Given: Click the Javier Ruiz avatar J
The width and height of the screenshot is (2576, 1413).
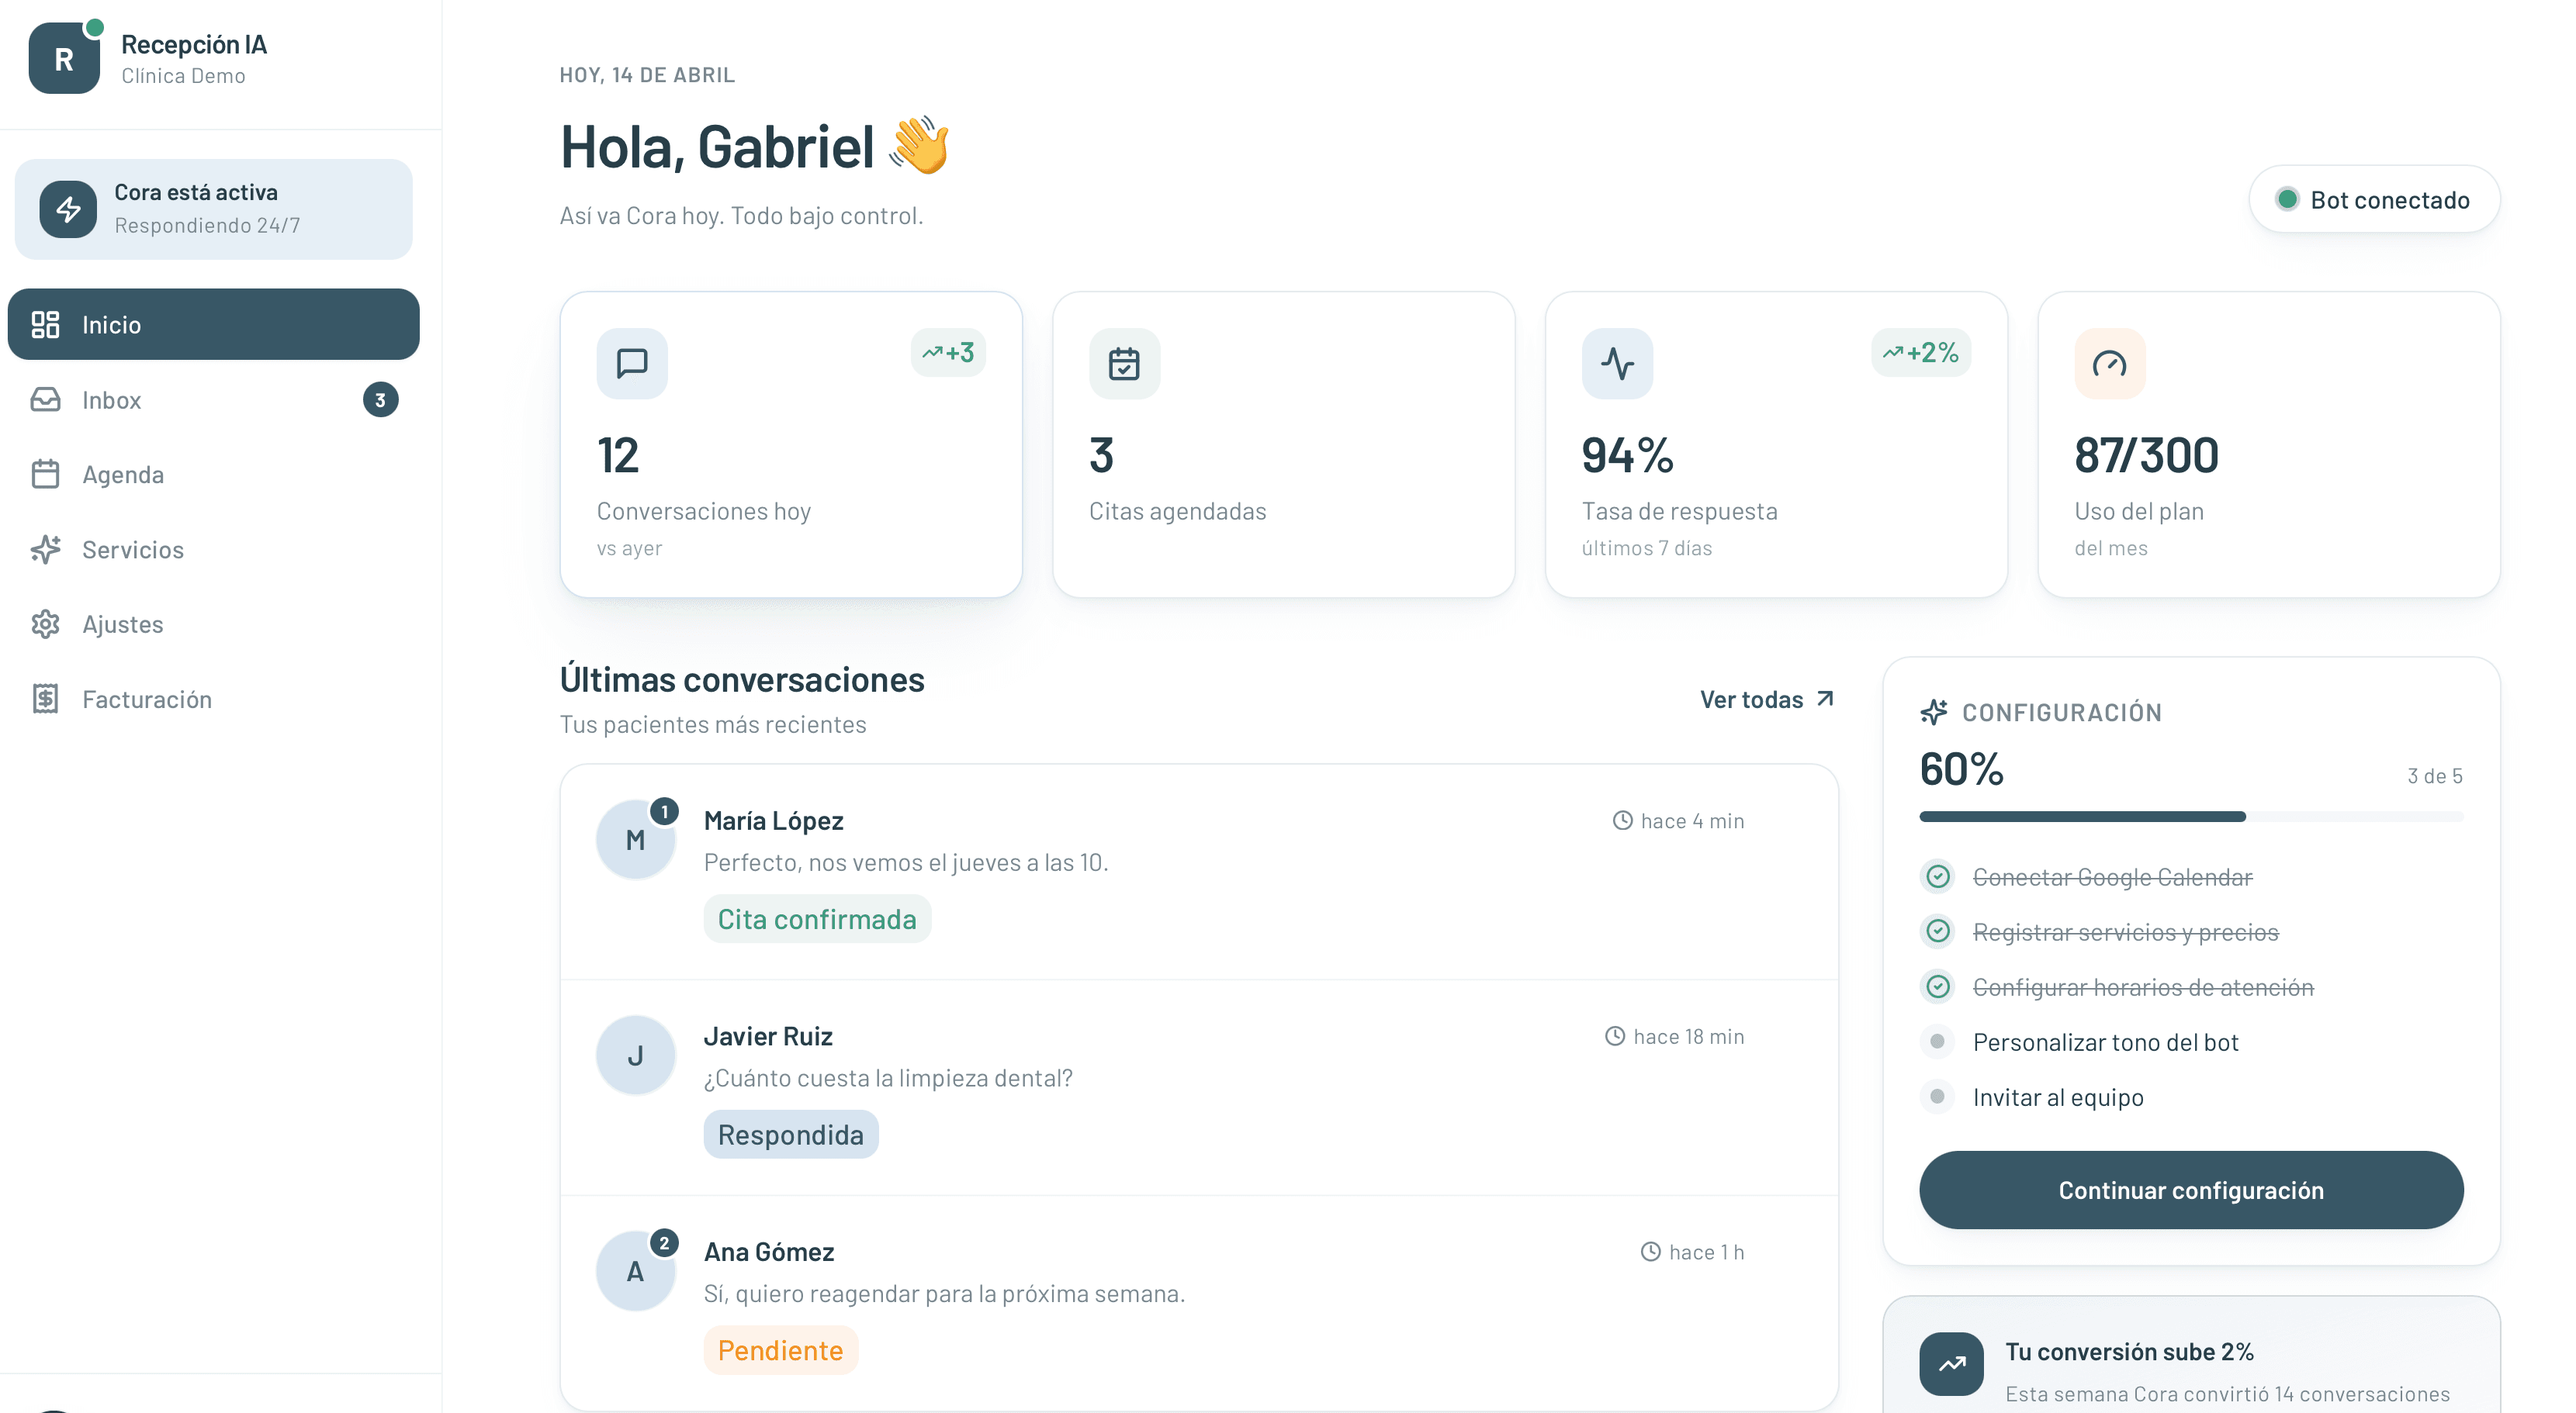Looking at the screenshot, I should [635, 1056].
